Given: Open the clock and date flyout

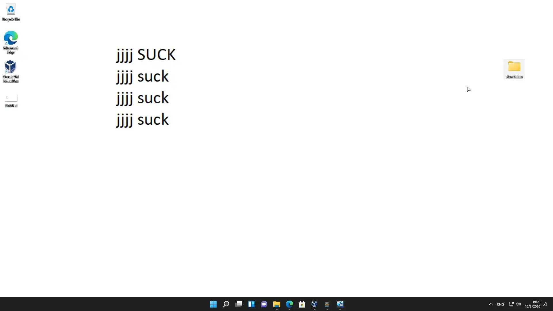Looking at the screenshot, I should (x=533, y=304).
